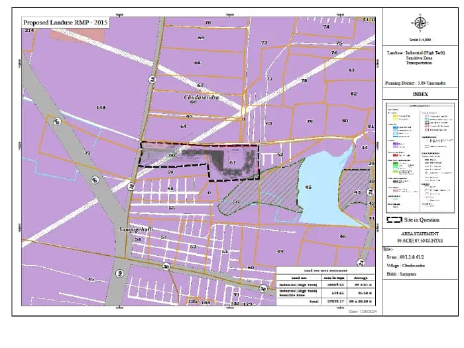The image size is (464, 348).
Task: Click survey number 83 on the map
Action: pos(351,70)
